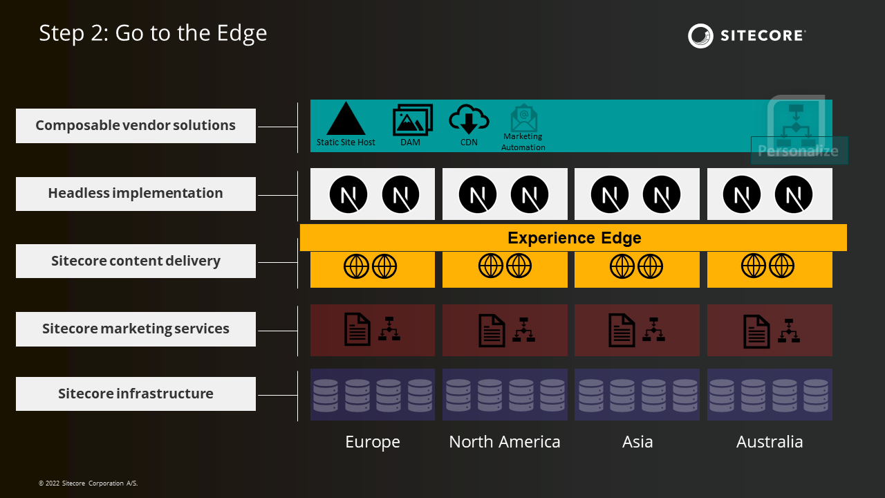Image resolution: width=885 pixels, height=498 pixels.
Task: Select the DAM image gallery icon
Action: tap(413, 120)
